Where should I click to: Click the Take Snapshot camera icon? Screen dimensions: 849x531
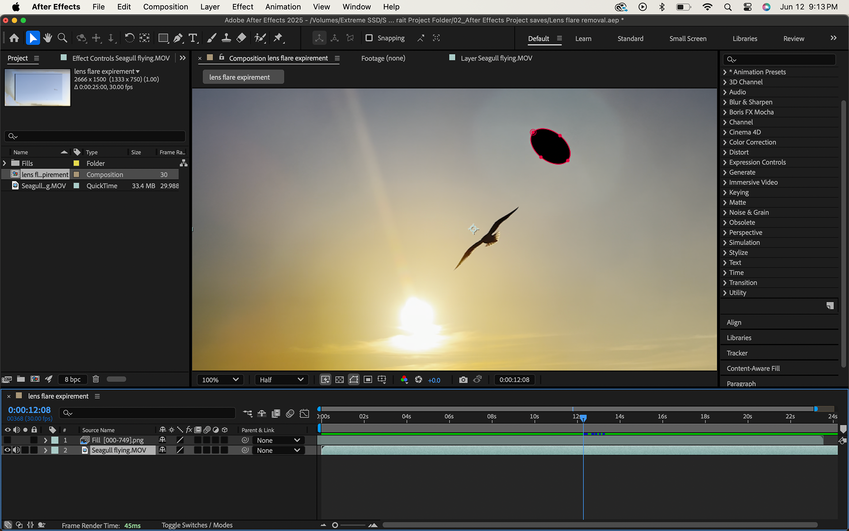click(463, 380)
